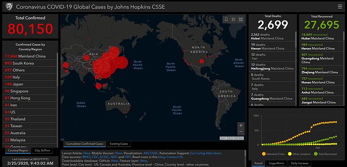Open the GitHub Here link

114,161
